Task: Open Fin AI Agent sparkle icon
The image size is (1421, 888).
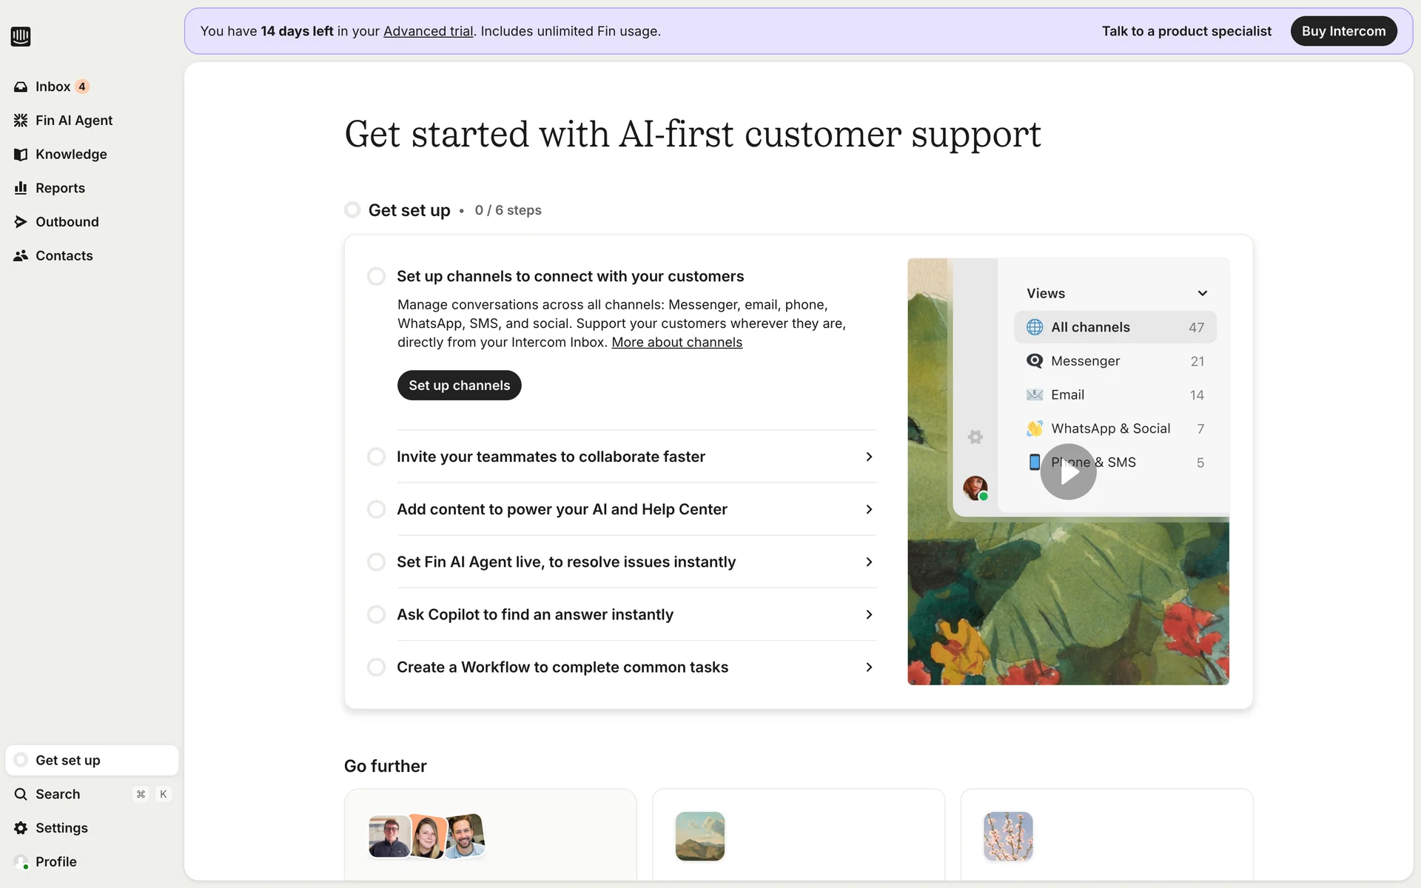Action: coord(21,121)
